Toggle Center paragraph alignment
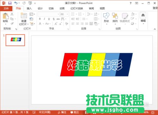Image resolution: width=158 pixels, height=115 pixels. (x=77, y=24)
